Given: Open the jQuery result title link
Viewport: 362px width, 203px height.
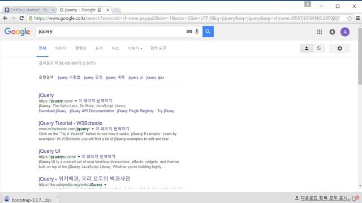Looking at the screenshot, I should coord(46,95).
